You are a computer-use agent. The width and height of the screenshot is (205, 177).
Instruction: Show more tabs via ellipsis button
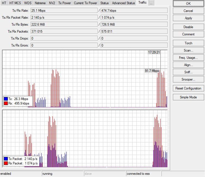(x=151, y=3)
